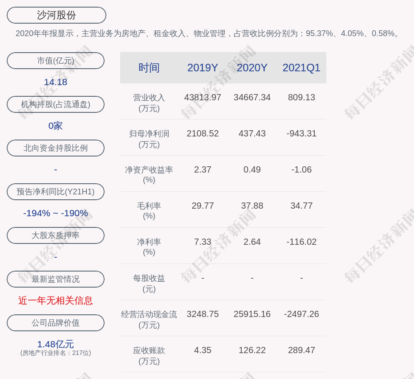
Task: Click revenue value 809.13
Action: pyautogui.click(x=301, y=97)
